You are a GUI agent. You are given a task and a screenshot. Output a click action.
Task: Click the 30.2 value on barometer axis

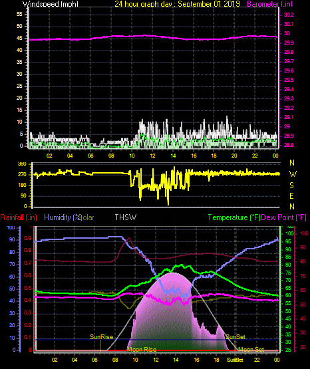click(x=289, y=15)
